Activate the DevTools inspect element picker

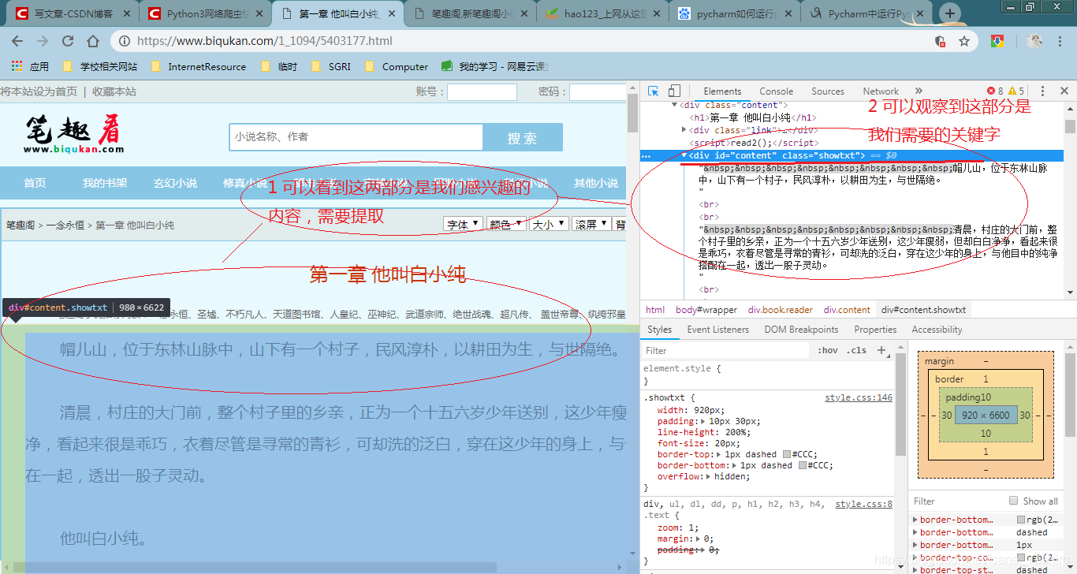coord(653,91)
